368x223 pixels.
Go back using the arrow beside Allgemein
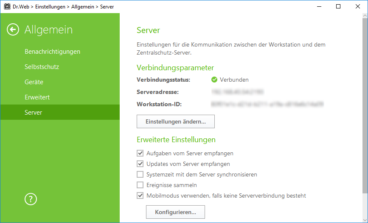pyautogui.click(x=13, y=30)
